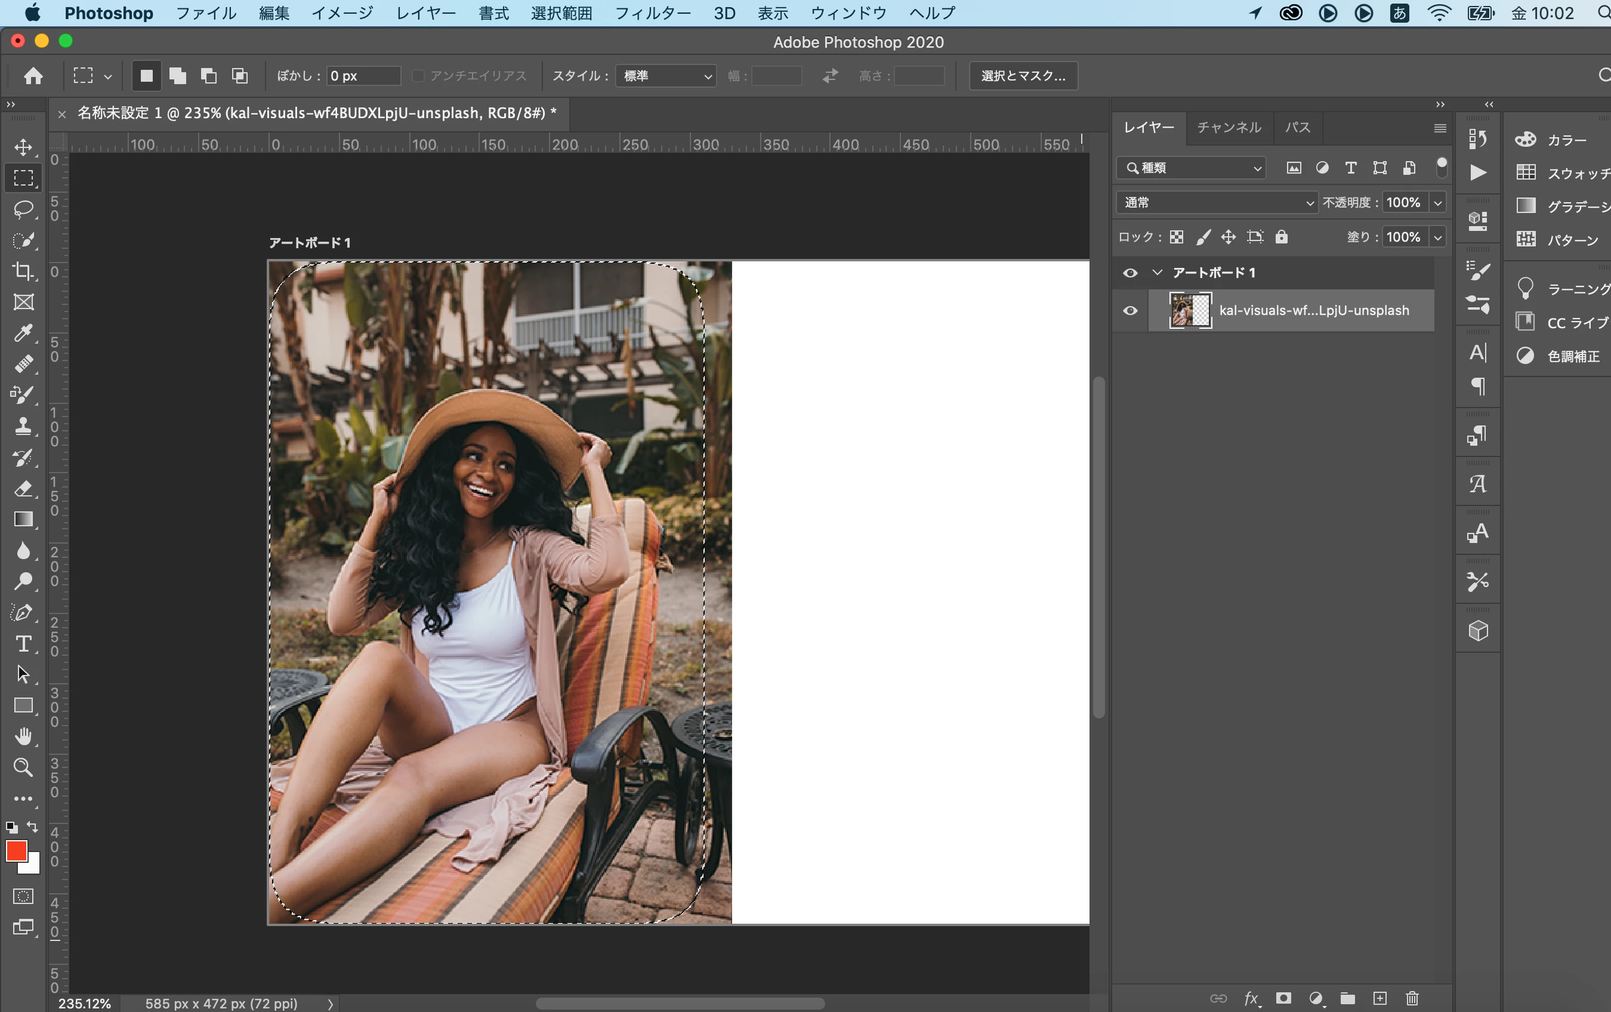1611x1012 pixels.
Task: Open the フィルター menu
Action: 652,13
